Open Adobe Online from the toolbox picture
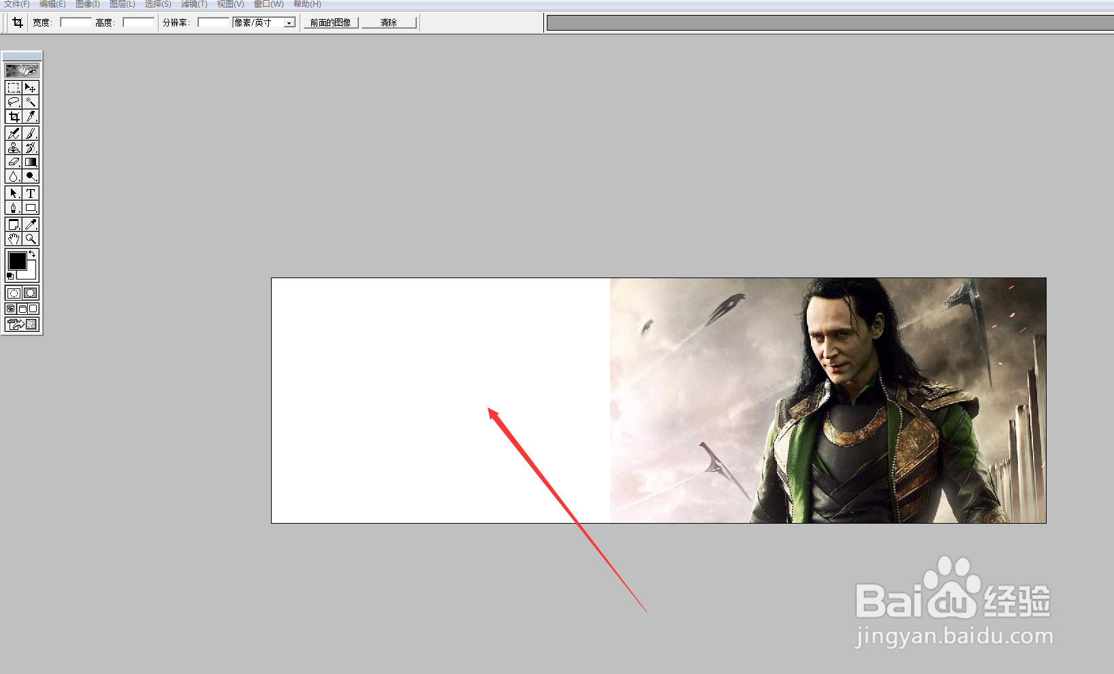1114x674 pixels. coord(22,71)
